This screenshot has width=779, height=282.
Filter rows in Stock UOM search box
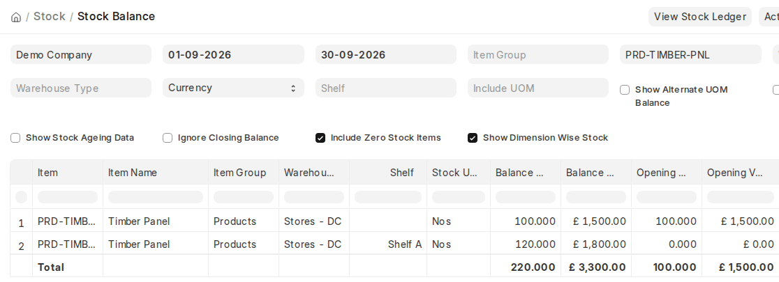[459, 197]
